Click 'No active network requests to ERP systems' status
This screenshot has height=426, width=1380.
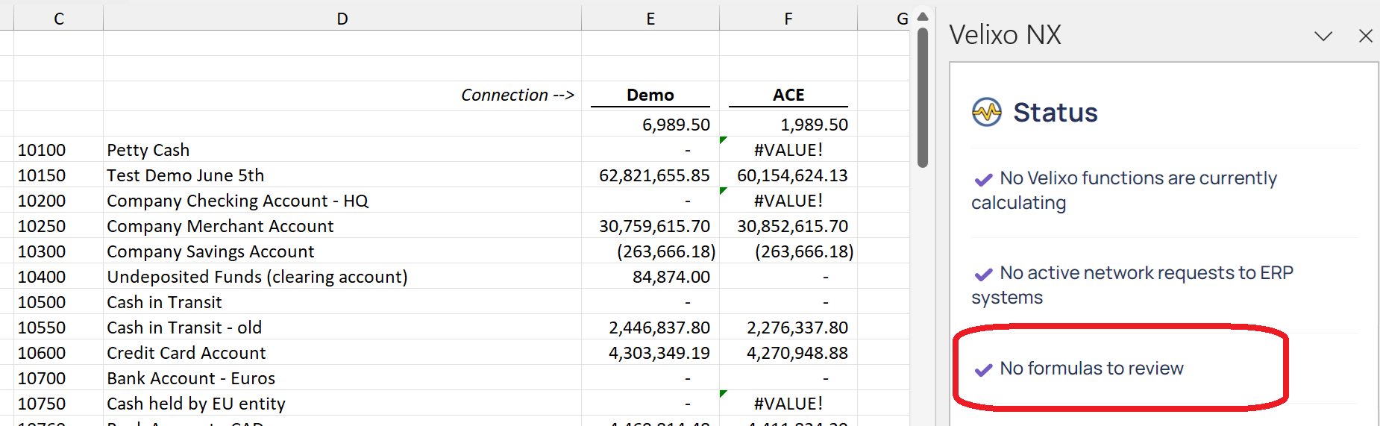pyautogui.click(x=1132, y=285)
